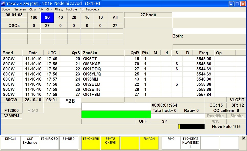
Task: Select log row with callsign OK5TT
Action: [x=124, y=59]
